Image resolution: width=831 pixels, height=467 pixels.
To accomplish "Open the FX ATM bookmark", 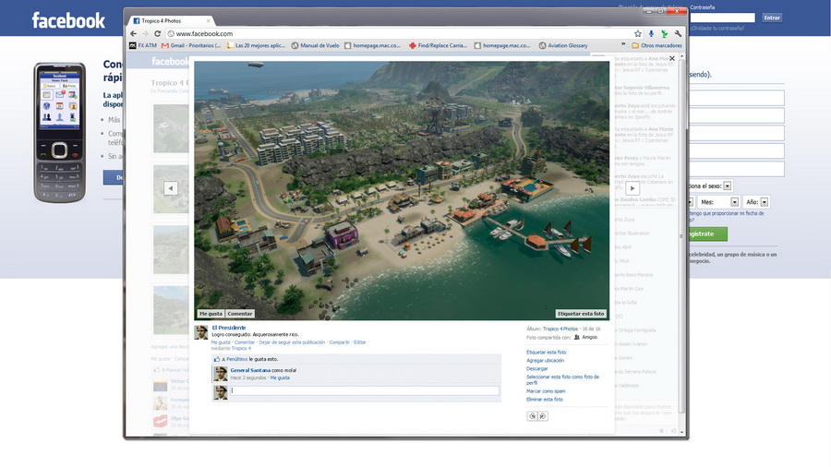I will pos(143,45).
